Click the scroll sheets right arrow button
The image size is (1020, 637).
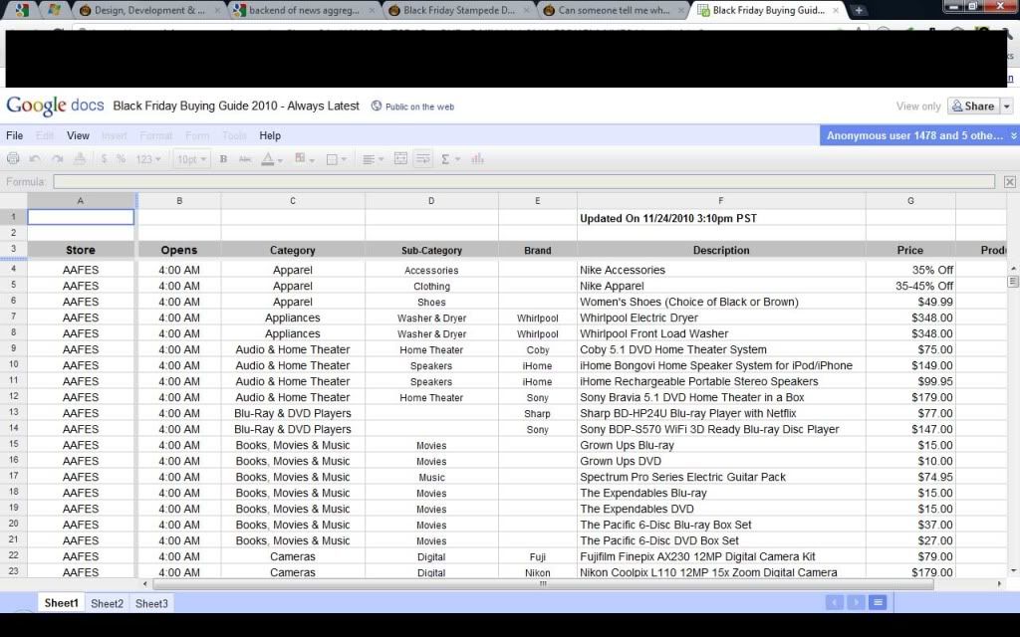856,602
